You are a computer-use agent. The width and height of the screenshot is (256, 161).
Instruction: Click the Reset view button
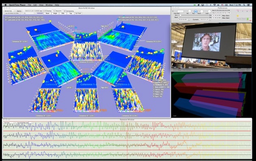[47, 13]
